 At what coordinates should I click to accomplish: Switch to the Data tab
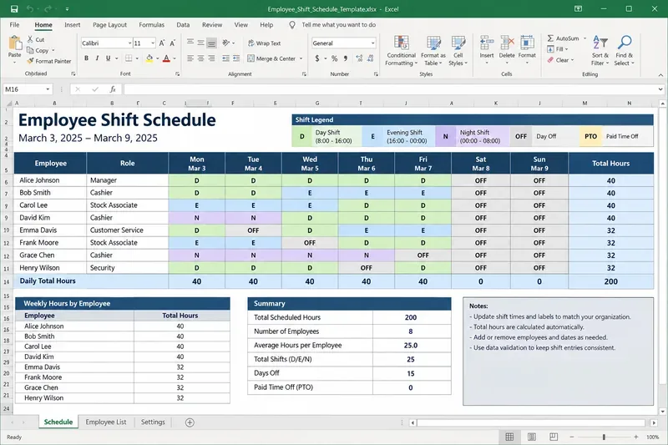point(183,25)
